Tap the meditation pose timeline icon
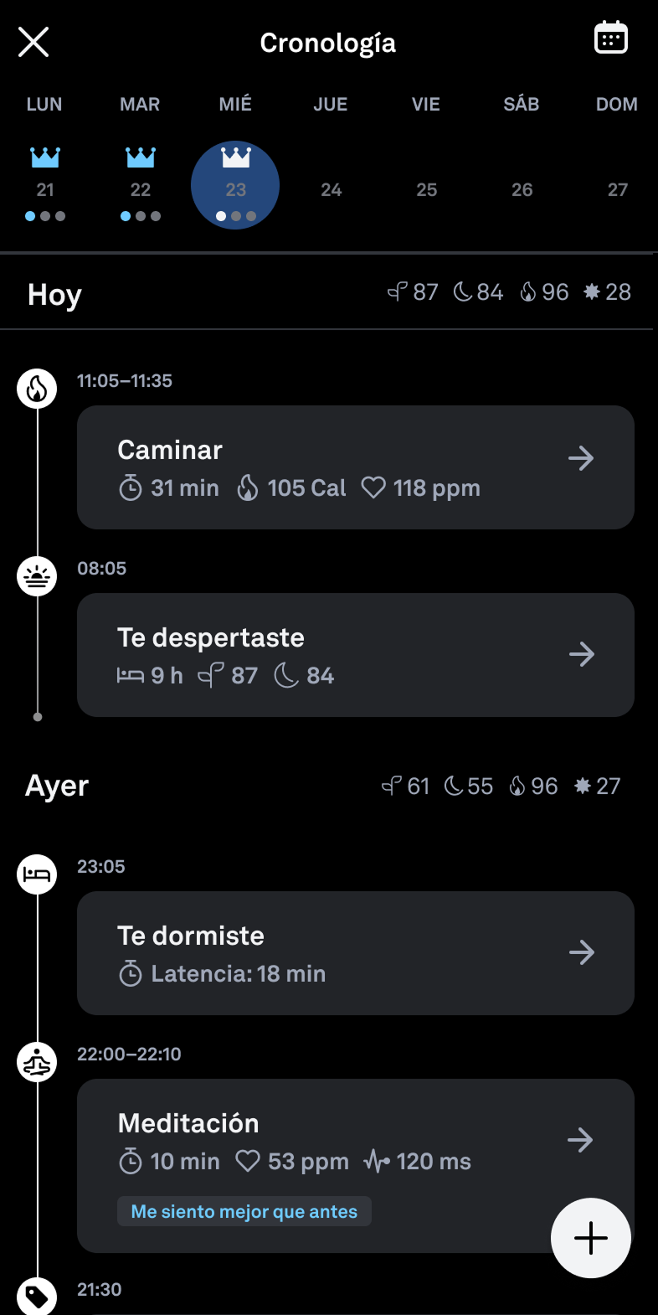The width and height of the screenshot is (658, 1315). click(x=38, y=1063)
